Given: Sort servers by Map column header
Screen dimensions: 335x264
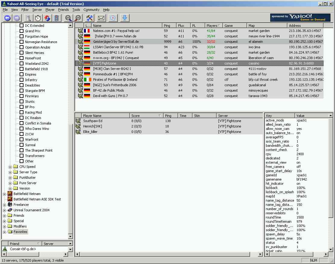Looking at the screenshot, I should pyautogui.click(x=267, y=25).
